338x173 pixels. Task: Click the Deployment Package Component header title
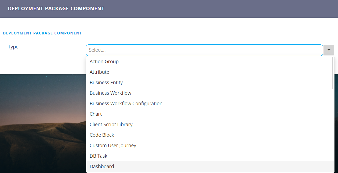[56, 9]
